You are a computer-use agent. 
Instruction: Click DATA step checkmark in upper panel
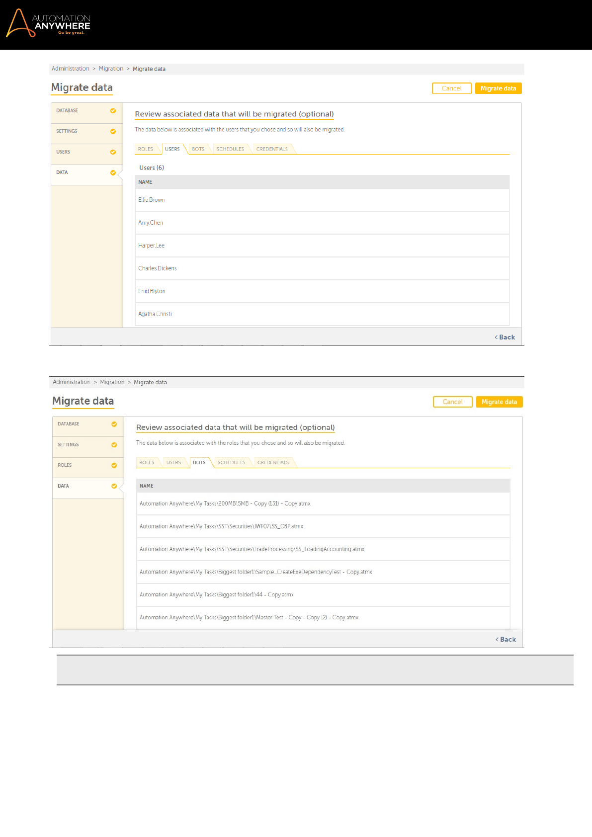(113, 173)
